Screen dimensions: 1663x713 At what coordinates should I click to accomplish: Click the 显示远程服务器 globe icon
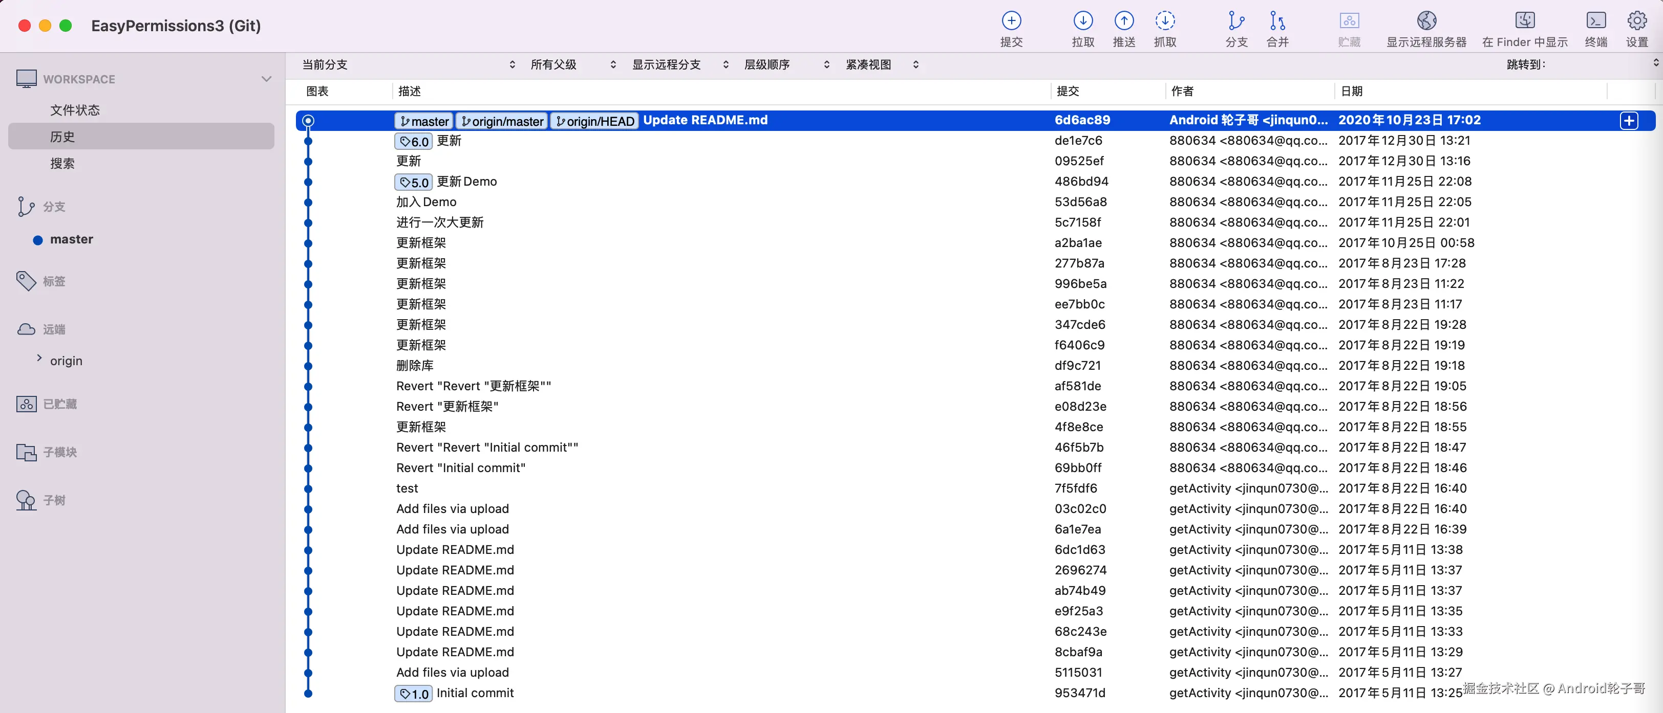click(1426, 20)
